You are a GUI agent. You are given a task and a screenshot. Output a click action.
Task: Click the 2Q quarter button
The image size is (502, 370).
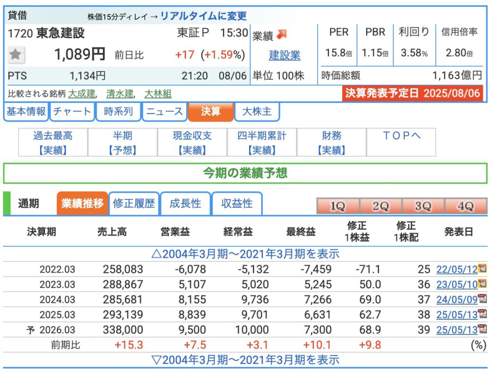click(380, 206)
